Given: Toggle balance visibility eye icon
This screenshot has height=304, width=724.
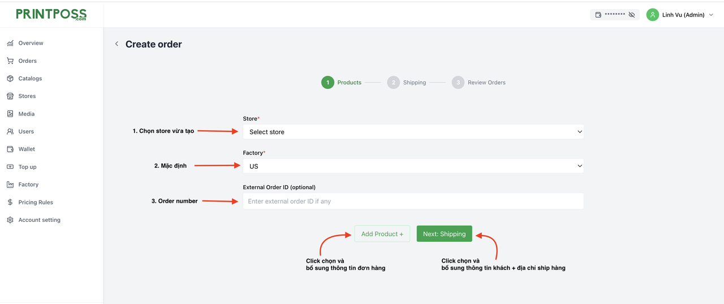Looking at the screenshot, I should [x=632, y=15].
